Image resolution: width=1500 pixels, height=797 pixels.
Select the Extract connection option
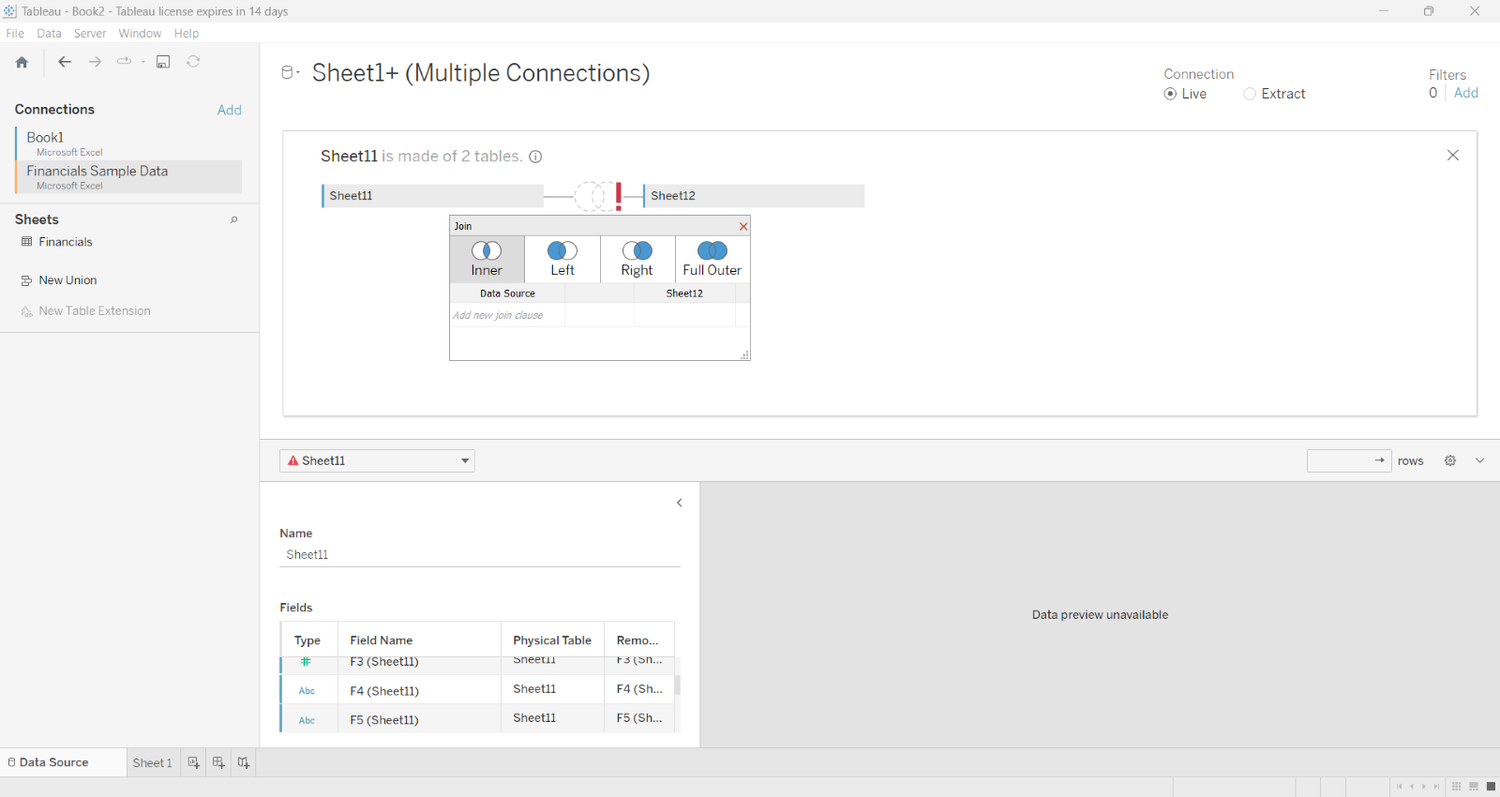1250,94
